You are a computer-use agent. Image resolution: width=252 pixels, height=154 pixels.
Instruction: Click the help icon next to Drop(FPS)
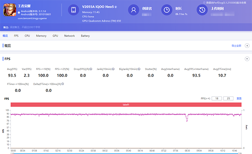(x=91, y=69)
